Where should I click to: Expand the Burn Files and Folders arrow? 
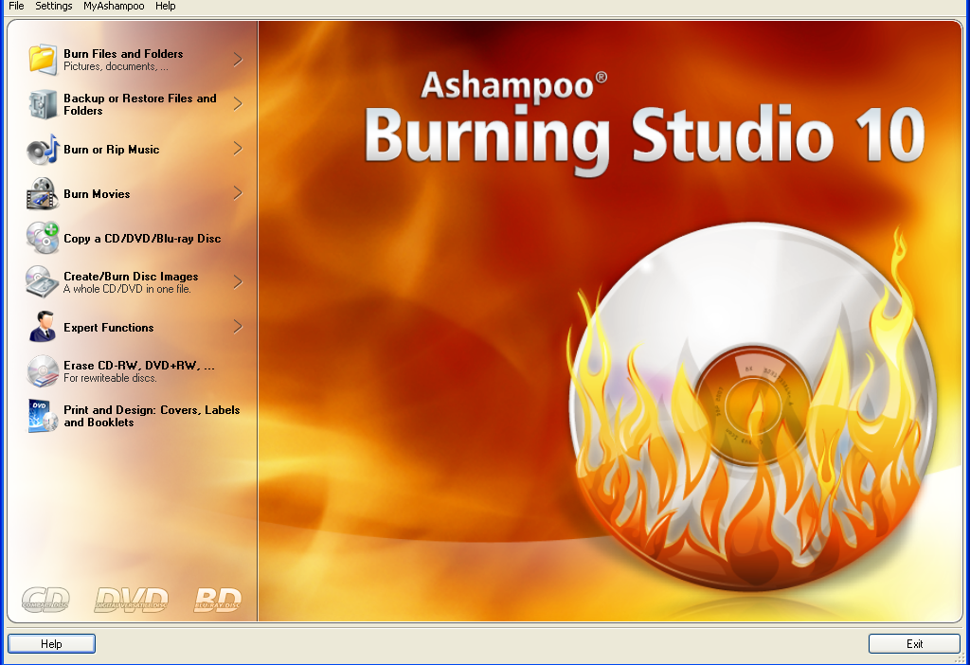tap(238, 60)
